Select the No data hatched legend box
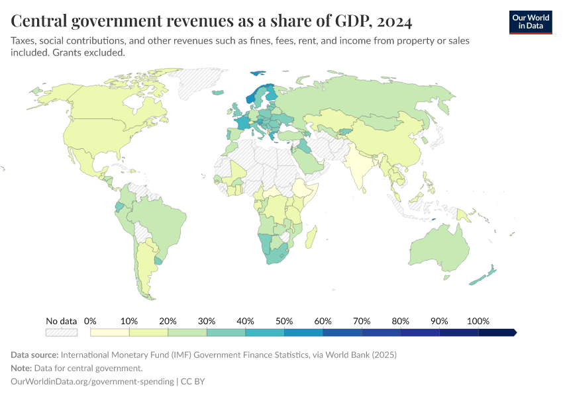Image resolution: width=563 pixels, height=397 pixels. [x=61, y=332]
